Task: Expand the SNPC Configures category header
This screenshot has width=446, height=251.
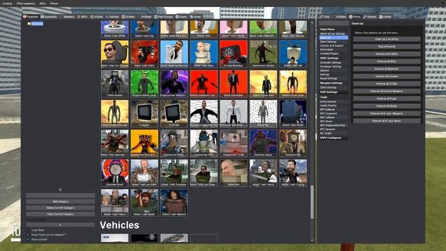Action: coord(333,138)
